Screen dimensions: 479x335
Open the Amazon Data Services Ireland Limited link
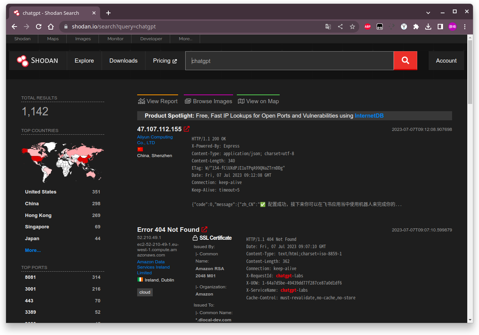pos(153,267)
